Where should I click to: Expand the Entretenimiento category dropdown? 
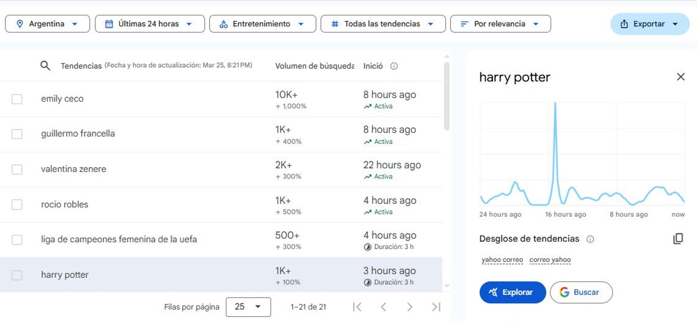263,24
